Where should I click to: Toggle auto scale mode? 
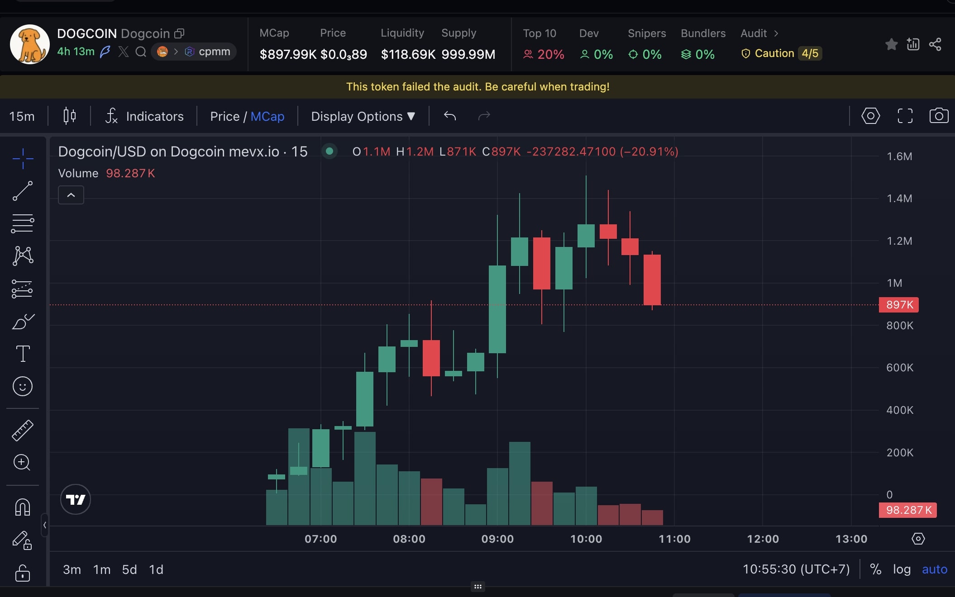point(935,569)
